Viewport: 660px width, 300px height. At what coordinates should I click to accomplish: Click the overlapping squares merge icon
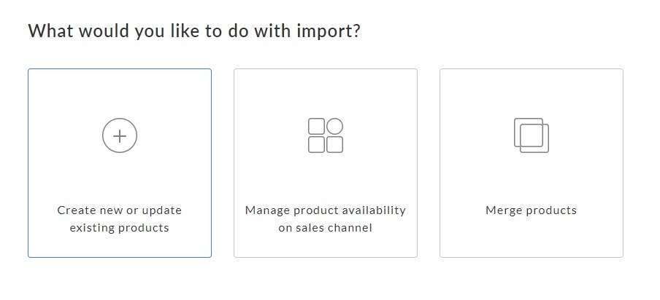532,135
